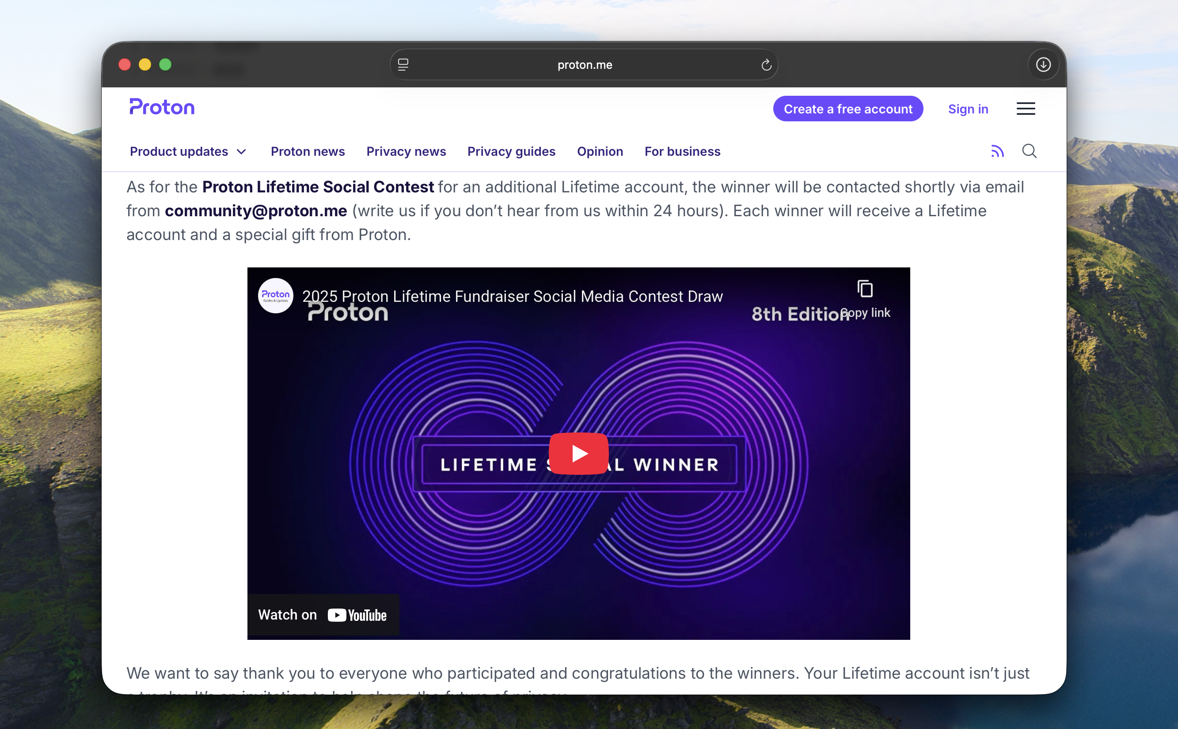Click the Proton logo
Viewport: 1178px width, 729px height.
click(162, 106)
